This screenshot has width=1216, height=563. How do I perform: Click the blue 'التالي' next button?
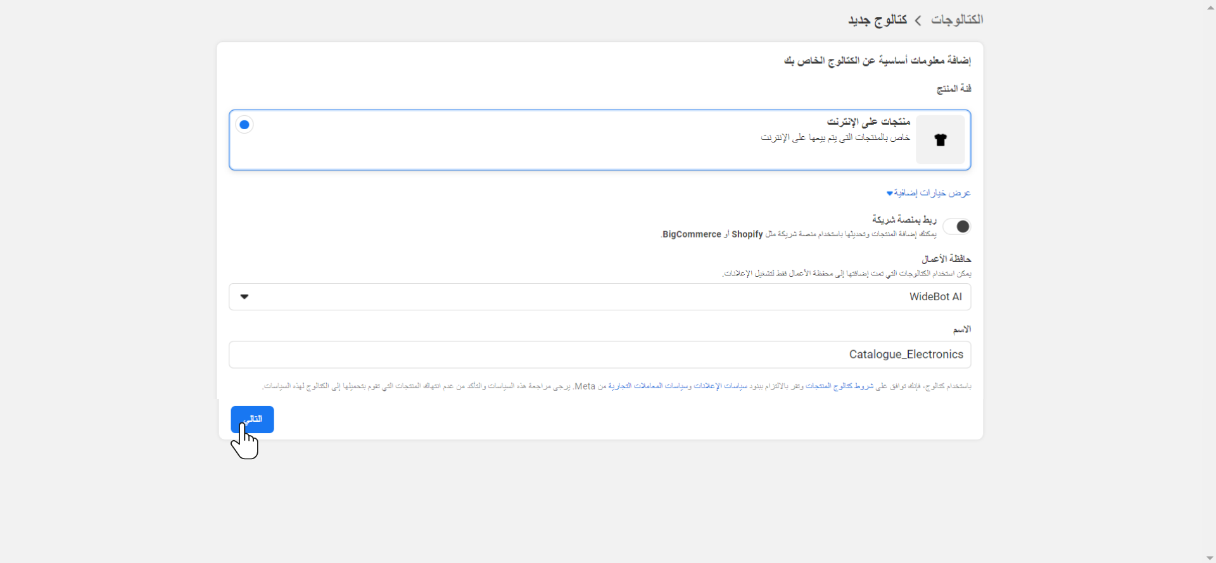coord(252,419)
